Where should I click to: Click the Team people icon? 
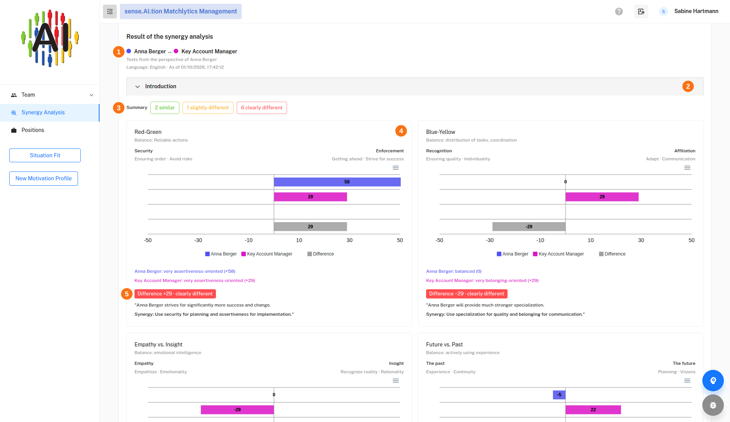point(14,95)
